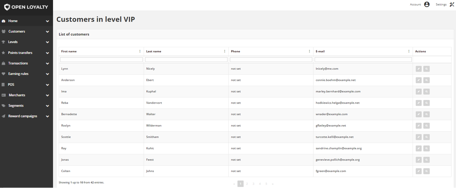Go to page 2 of customers
This screenshot has height=188, width=456.
pyautogui.click(x=247, y=184)
